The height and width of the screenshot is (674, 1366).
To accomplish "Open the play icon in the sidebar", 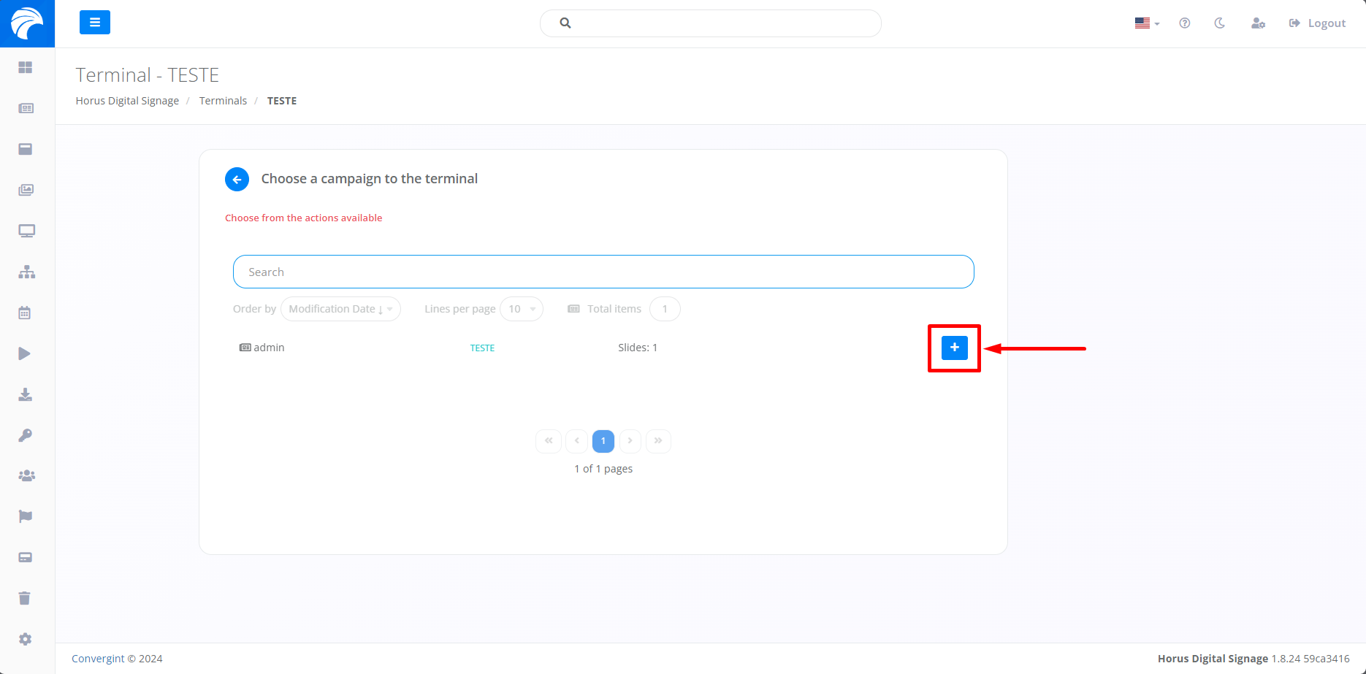I will pos(25,353).
